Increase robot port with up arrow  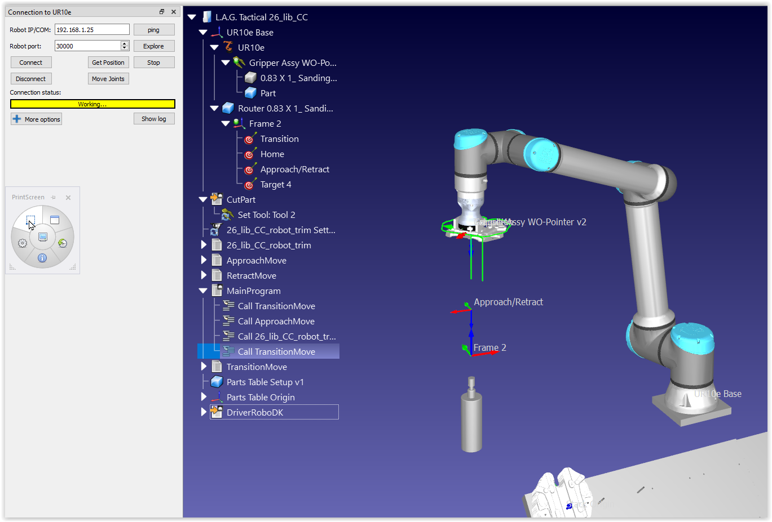125,43
